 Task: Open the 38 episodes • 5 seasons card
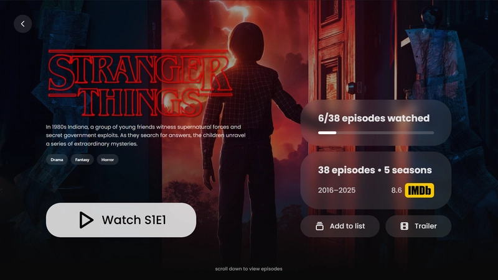(376, 180)
